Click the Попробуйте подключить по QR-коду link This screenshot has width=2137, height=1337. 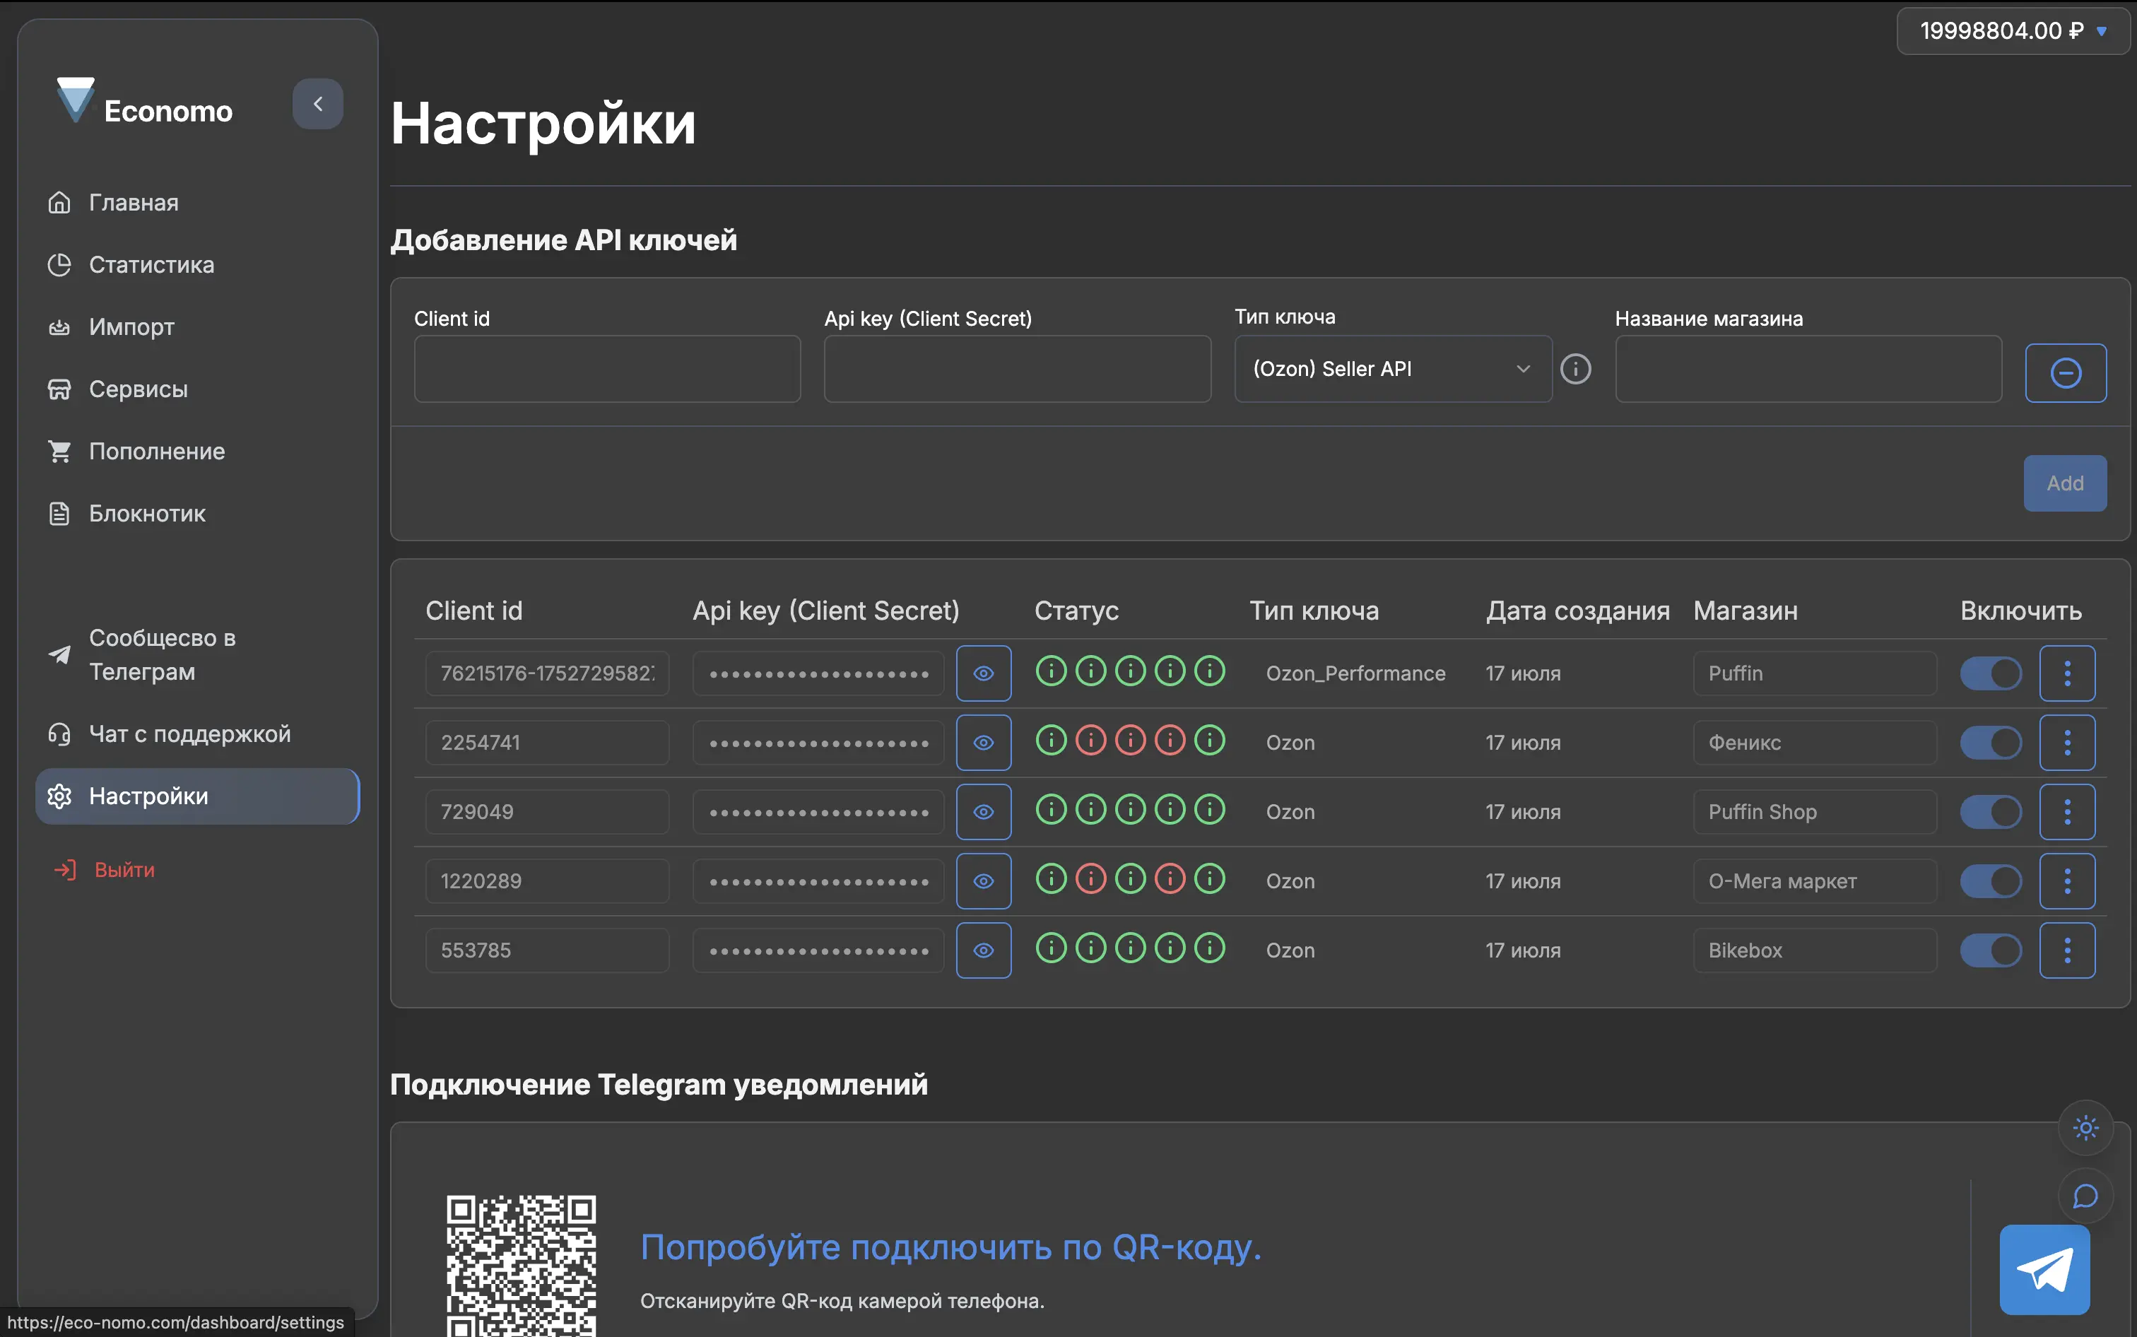(x=950, y=1248)
